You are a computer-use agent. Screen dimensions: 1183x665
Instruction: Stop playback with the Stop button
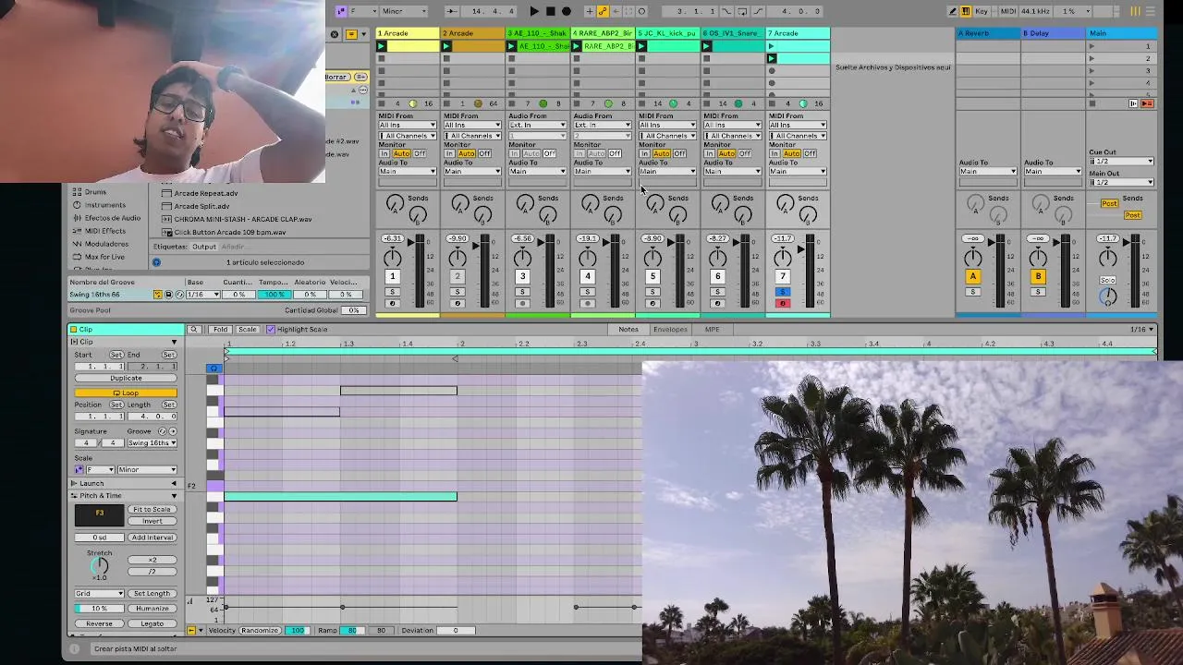tap(551, 11)
